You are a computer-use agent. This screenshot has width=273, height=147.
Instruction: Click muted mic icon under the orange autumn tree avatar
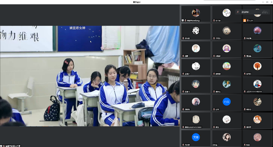(245, 74)
